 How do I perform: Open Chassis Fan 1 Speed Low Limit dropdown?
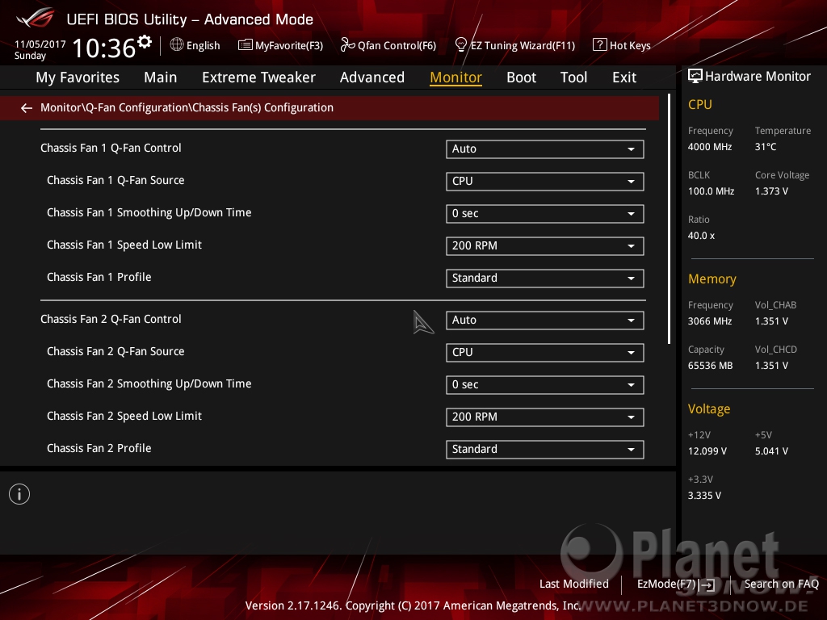pyautogui.click(x=545, y=246)
